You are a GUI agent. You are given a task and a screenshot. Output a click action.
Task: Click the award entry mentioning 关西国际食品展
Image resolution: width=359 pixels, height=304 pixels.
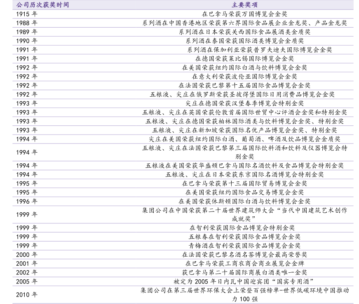pos(244,32)
